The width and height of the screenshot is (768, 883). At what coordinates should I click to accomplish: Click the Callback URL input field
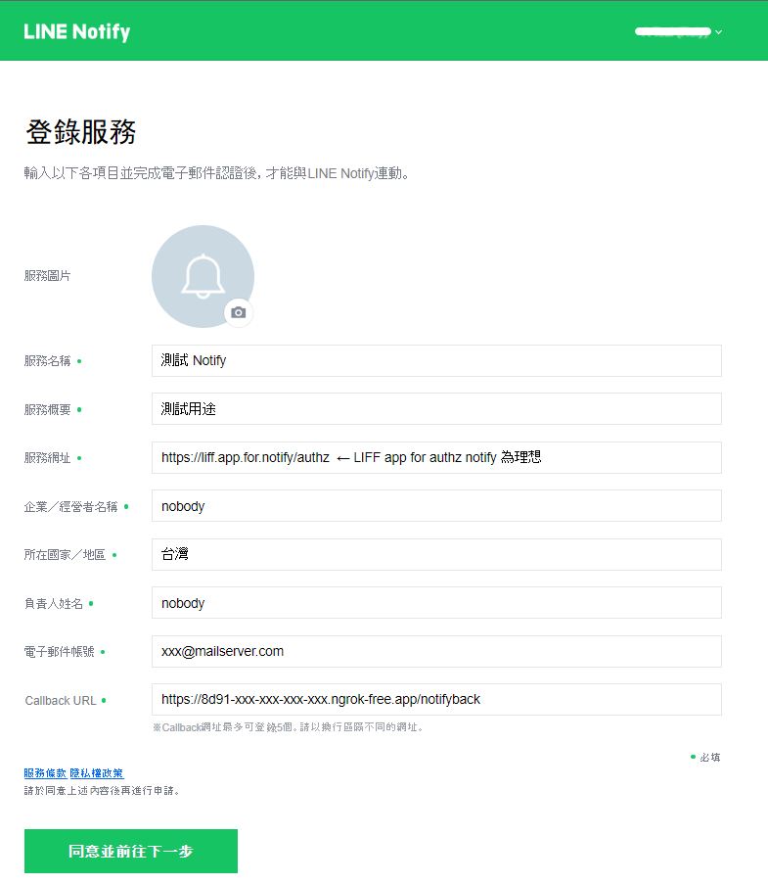click(436, 699)
